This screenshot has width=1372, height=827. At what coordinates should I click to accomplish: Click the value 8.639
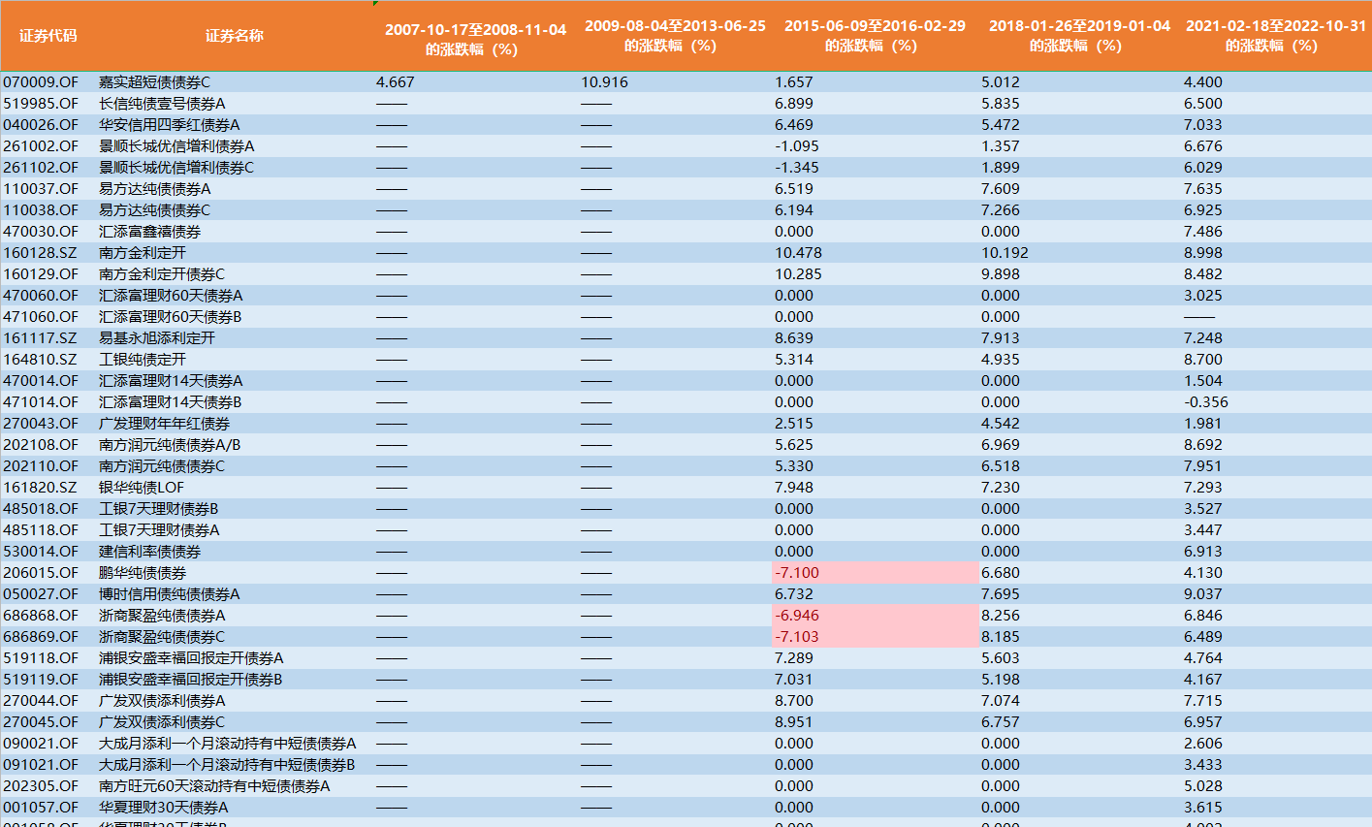pyautogui.click(x=794, y=338)
